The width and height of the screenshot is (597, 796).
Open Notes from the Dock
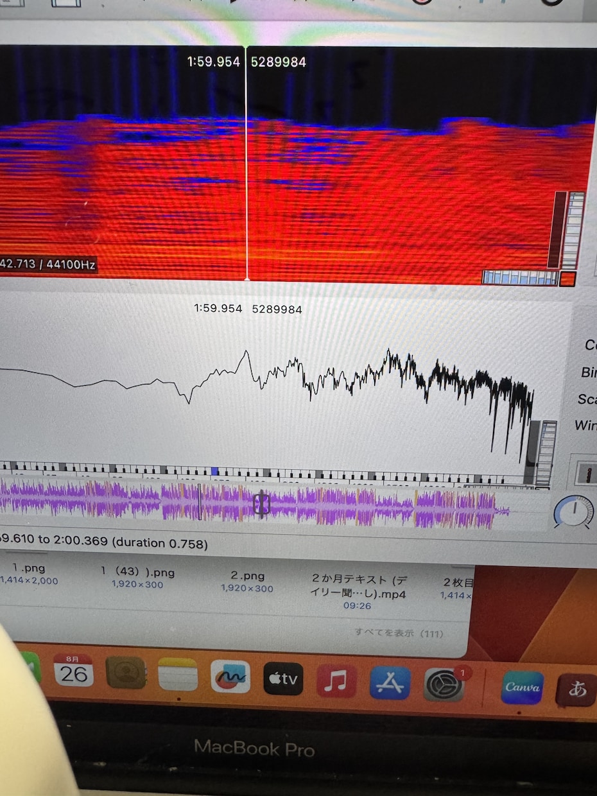tap(178, 674)
